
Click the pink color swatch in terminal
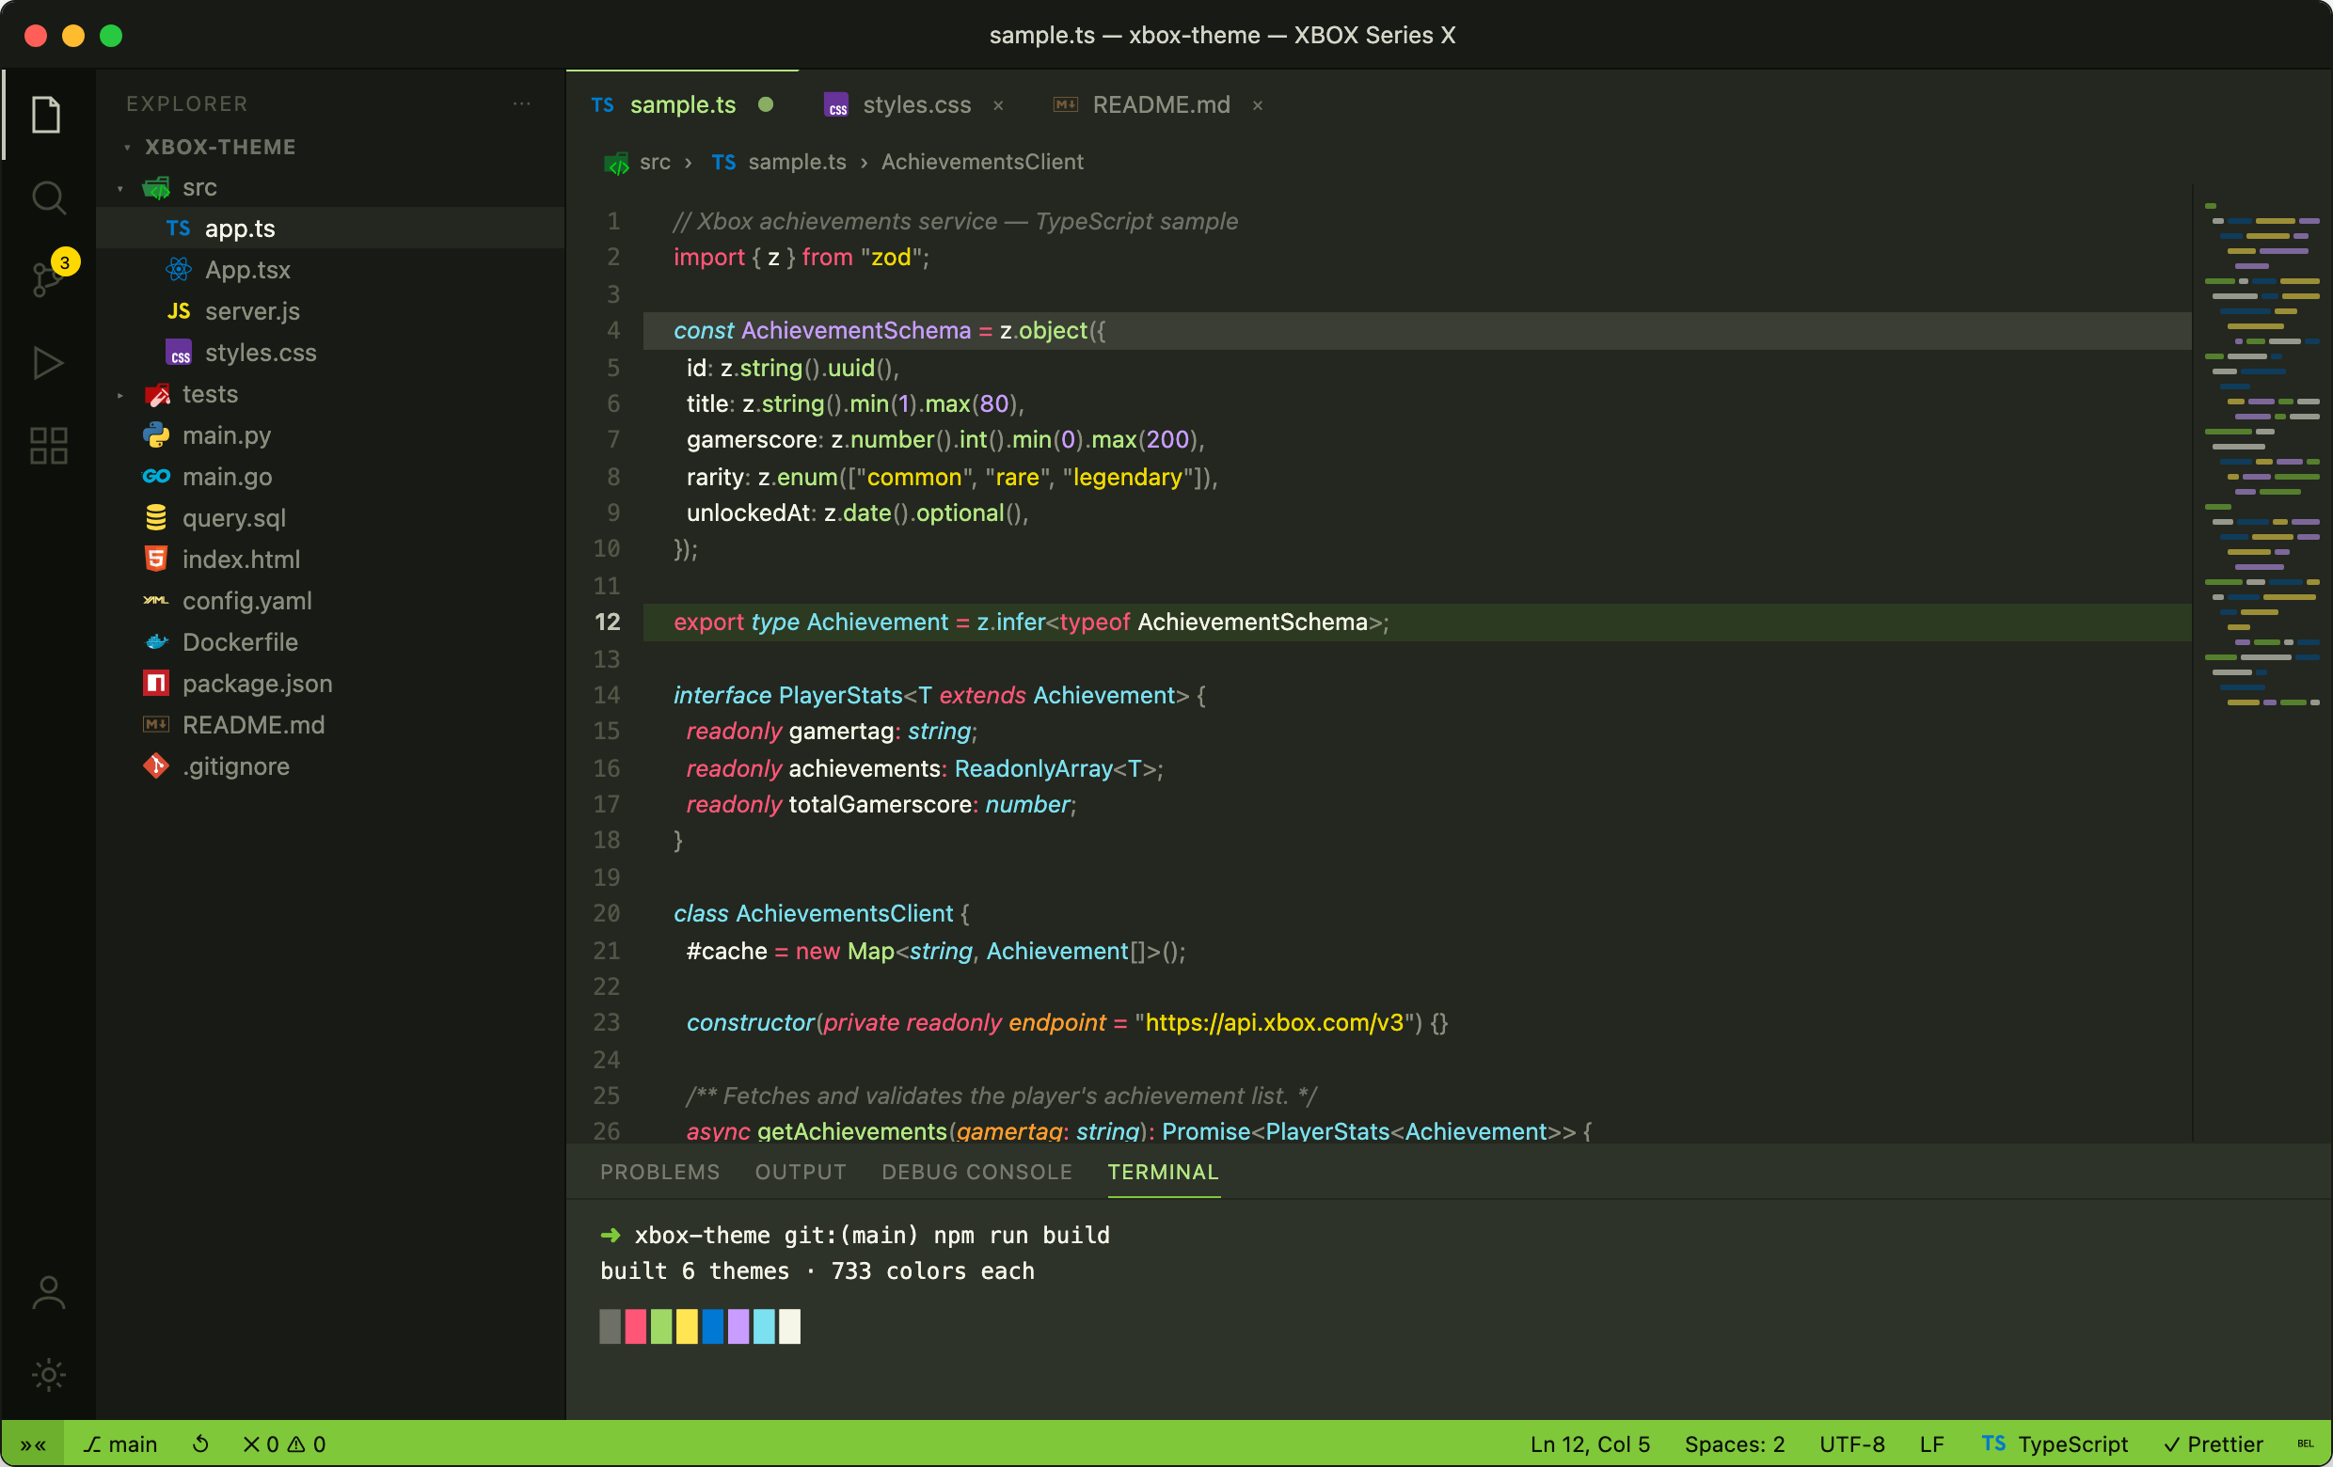[636, 1326]
